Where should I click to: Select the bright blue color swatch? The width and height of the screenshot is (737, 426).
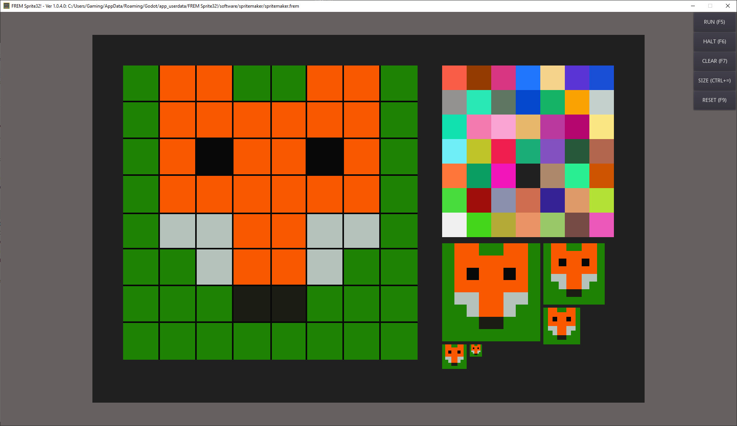528,77
